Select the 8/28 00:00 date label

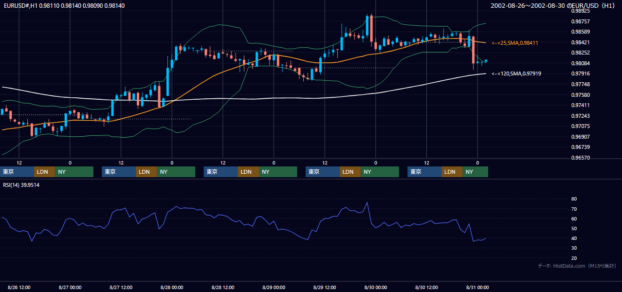[x=172, y=287]
